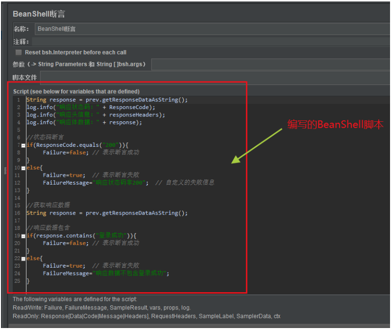Click line number 14 in the gutter

coord(17,198)
